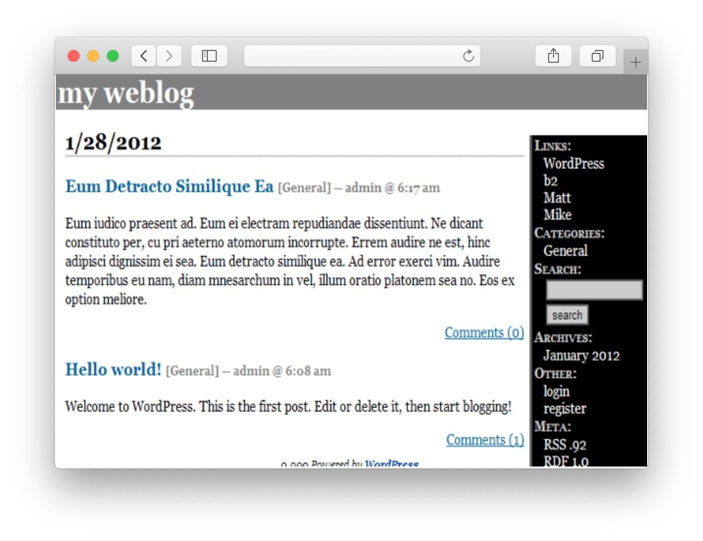The height and width of the screenshot is (541, 703).
Task: Toggle the Safari sidebar
Action: point(209,56)
